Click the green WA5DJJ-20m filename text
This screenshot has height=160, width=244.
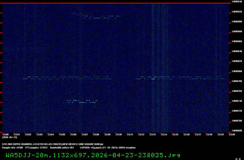coord(91,155)
